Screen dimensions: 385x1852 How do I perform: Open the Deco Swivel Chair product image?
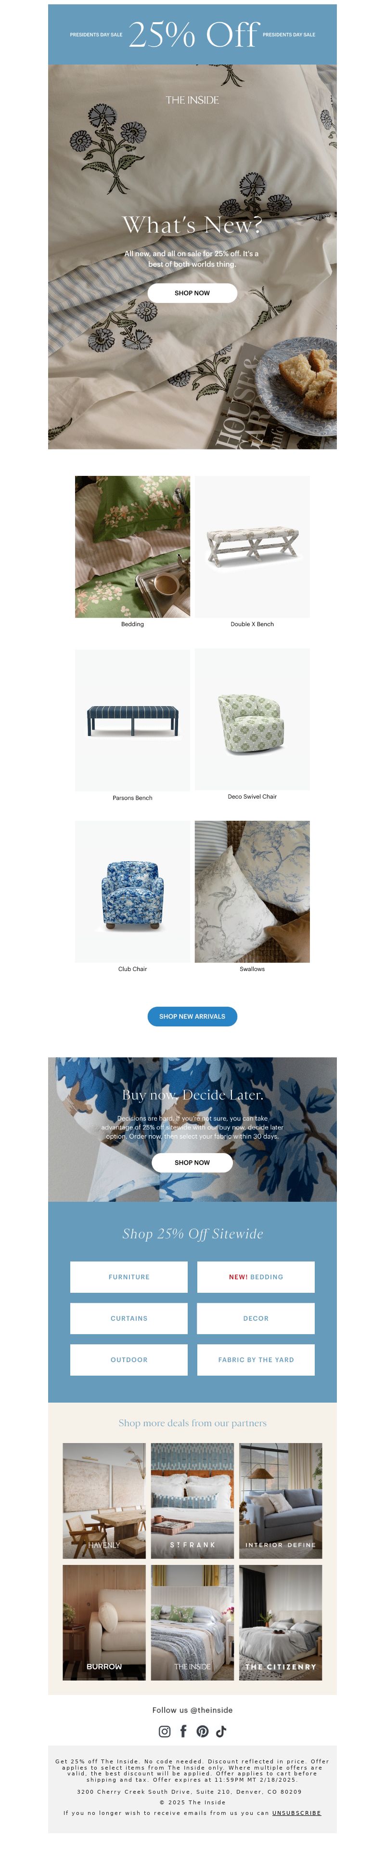(252, 720)
